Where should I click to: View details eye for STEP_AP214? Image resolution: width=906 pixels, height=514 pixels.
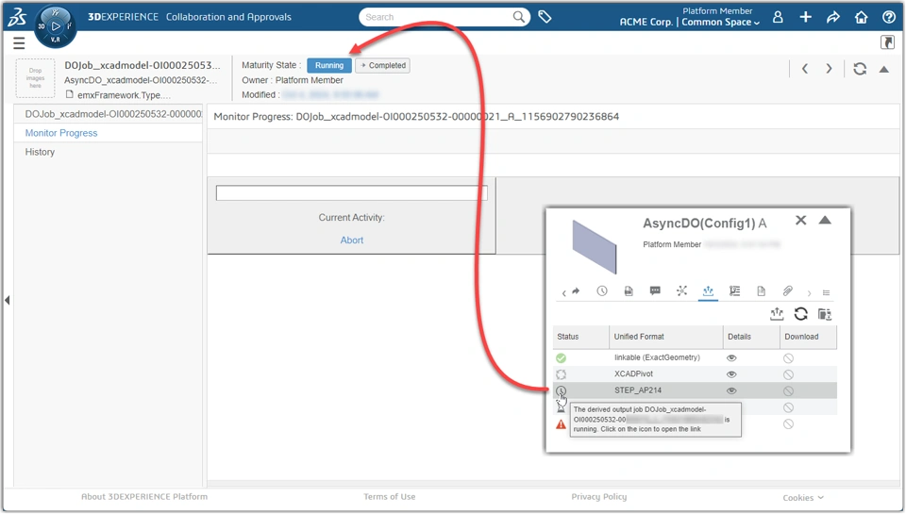coord(731,391)
